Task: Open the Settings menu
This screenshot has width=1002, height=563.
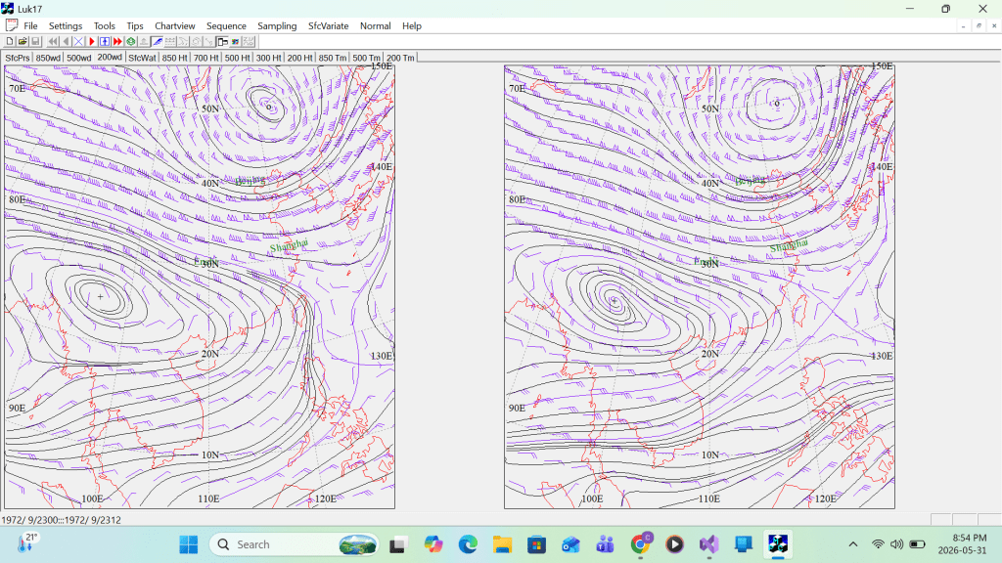Action: pos(66,25)
